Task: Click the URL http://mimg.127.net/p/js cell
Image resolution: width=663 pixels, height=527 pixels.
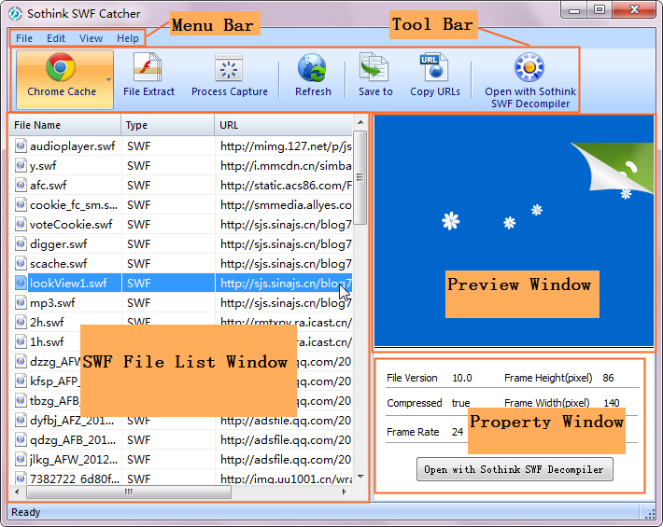Action: (286, 146)
